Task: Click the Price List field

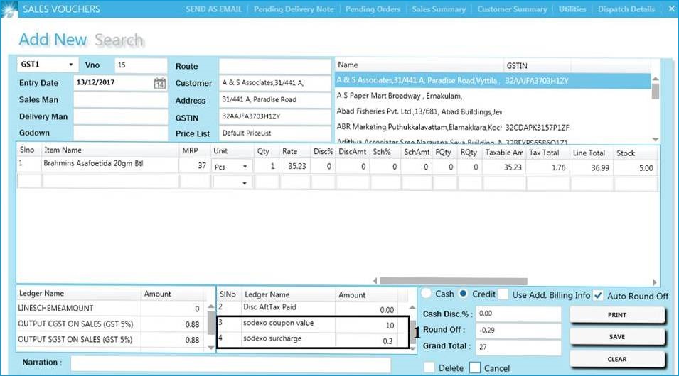Action: 275,133
